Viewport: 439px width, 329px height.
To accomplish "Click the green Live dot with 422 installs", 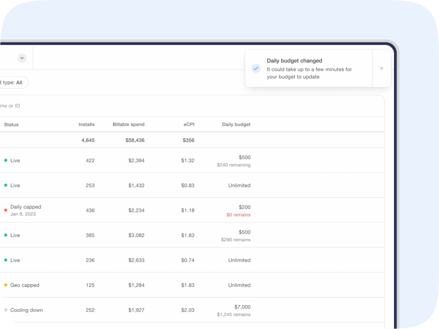I will [6, 161].
